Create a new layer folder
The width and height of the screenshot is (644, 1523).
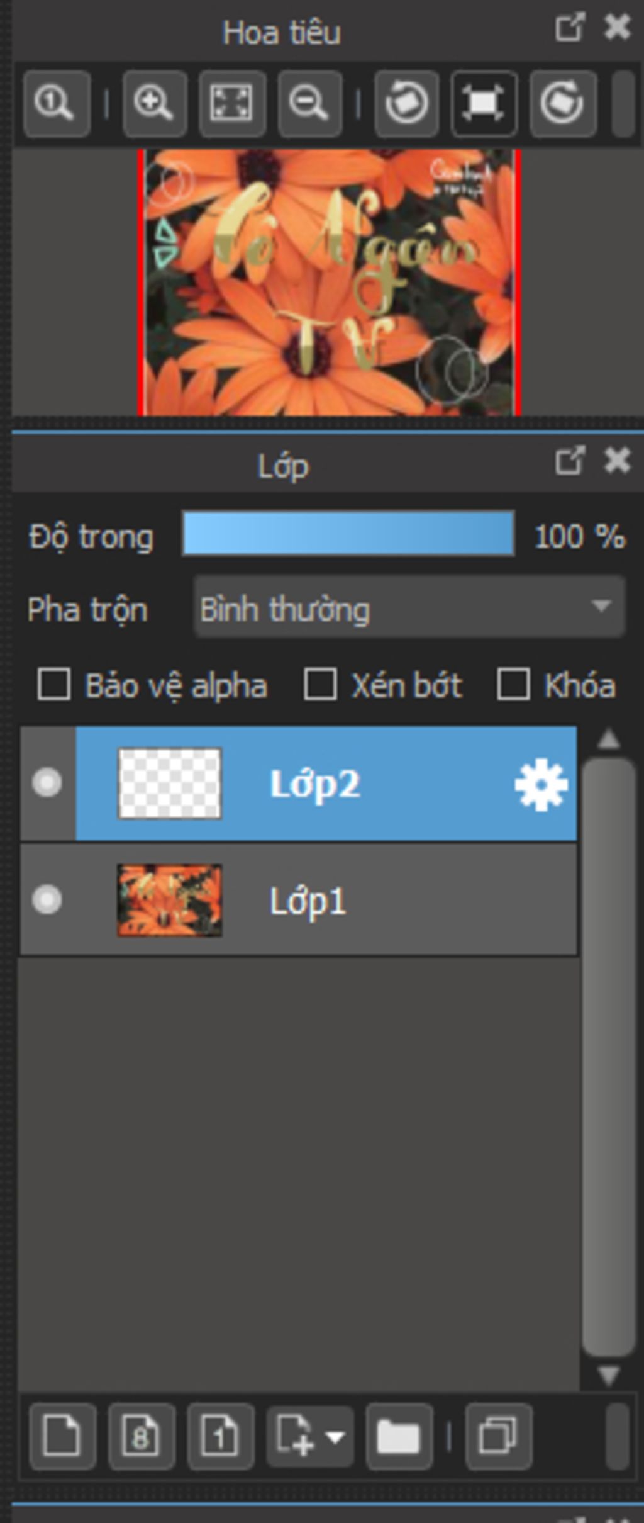point(399,1436)
